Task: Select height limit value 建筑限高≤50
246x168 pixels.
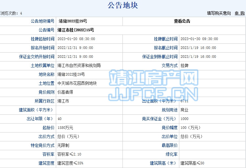Action: point(192,163)
